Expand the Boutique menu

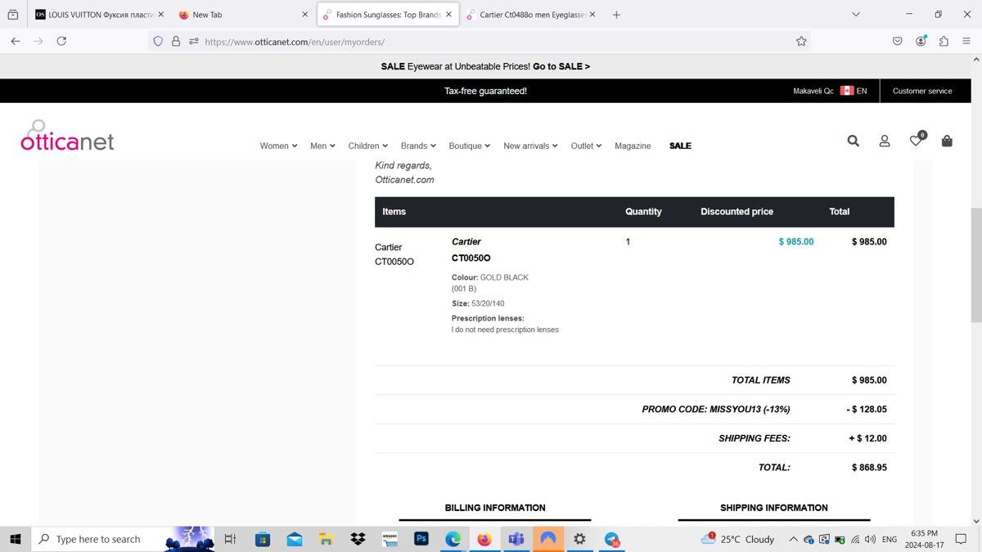coord(470,146)
